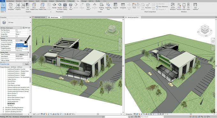Screen dimensions: 217x118
Task: Click Switch Windows
Action: tap(173, 6)
